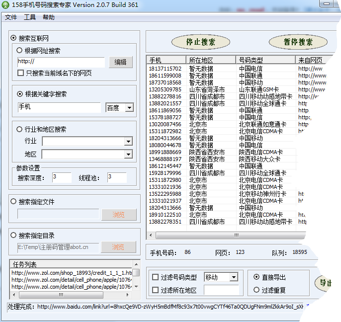Click the 编辑 button
This screenshot has height=322, width=341.
(x=120, y=63)
